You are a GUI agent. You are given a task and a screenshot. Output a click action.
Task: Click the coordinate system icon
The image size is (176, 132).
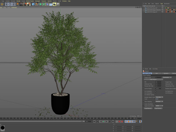point(17,4)
